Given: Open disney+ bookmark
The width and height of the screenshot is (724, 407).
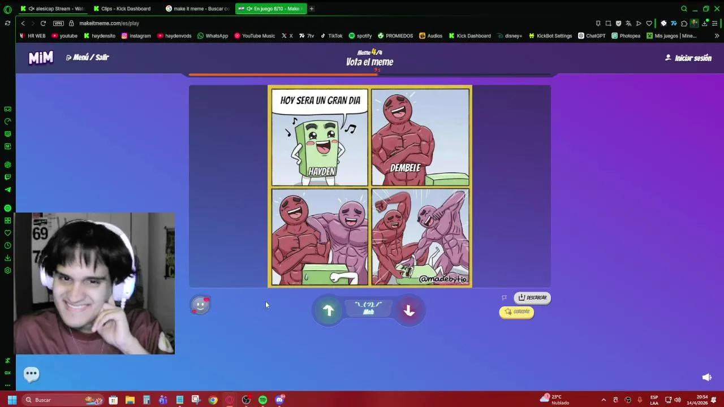Looking at the screenshot, I should coord(510,36).
